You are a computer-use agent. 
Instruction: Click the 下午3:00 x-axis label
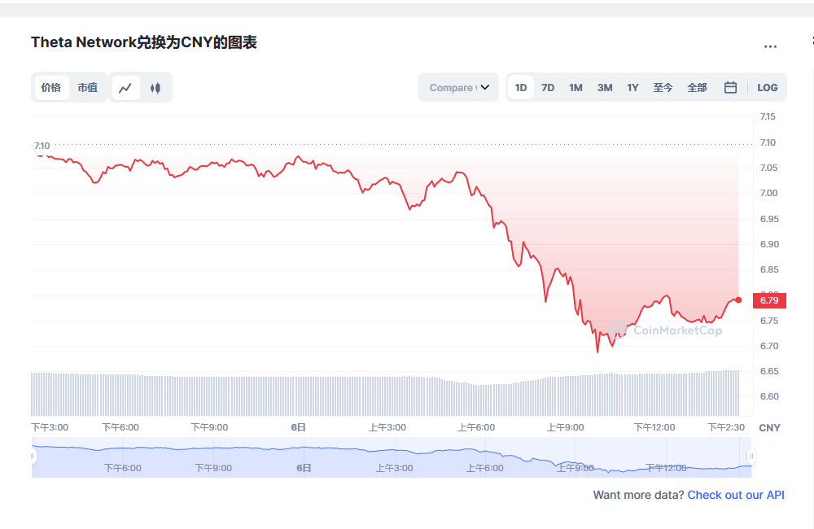(50, 427)
